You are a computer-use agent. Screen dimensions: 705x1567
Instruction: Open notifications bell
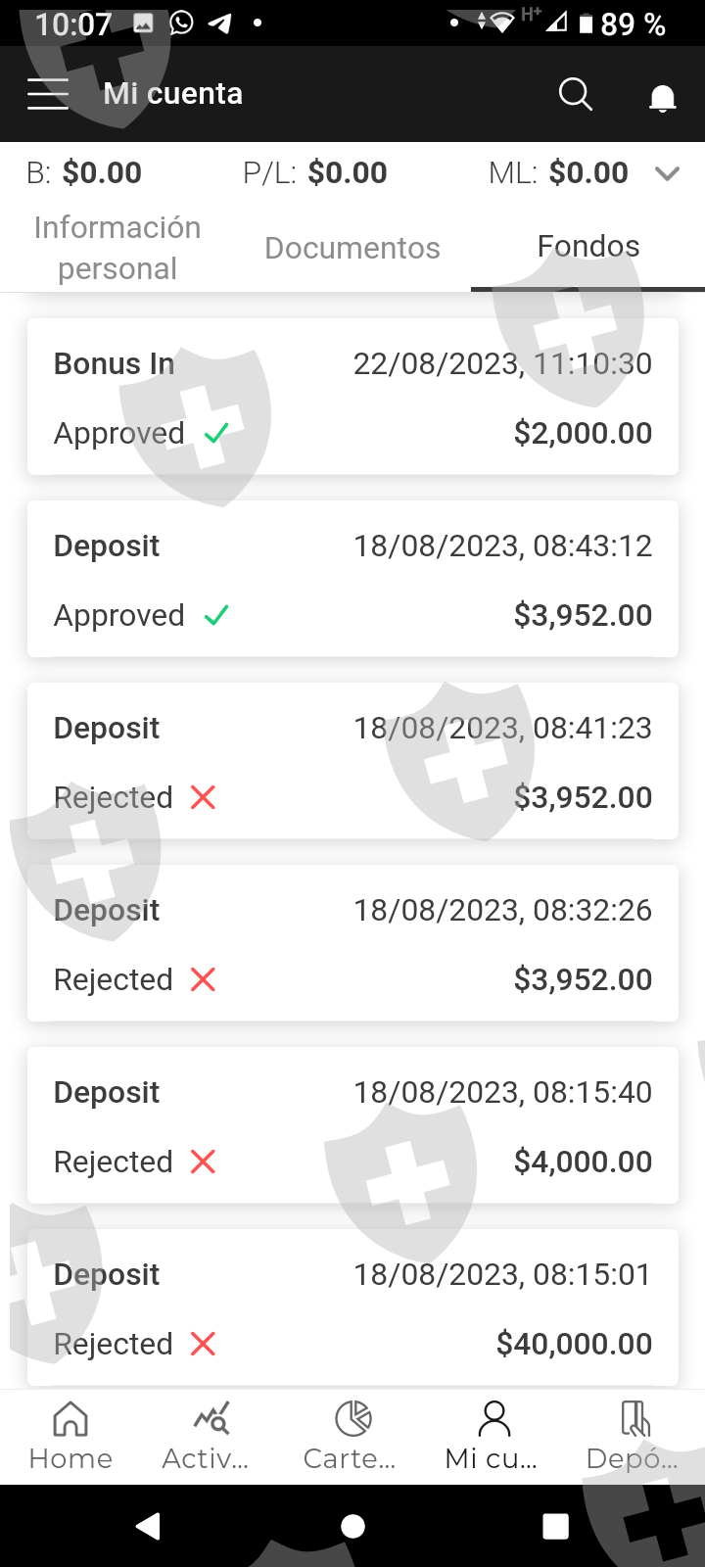click(663, 97)
